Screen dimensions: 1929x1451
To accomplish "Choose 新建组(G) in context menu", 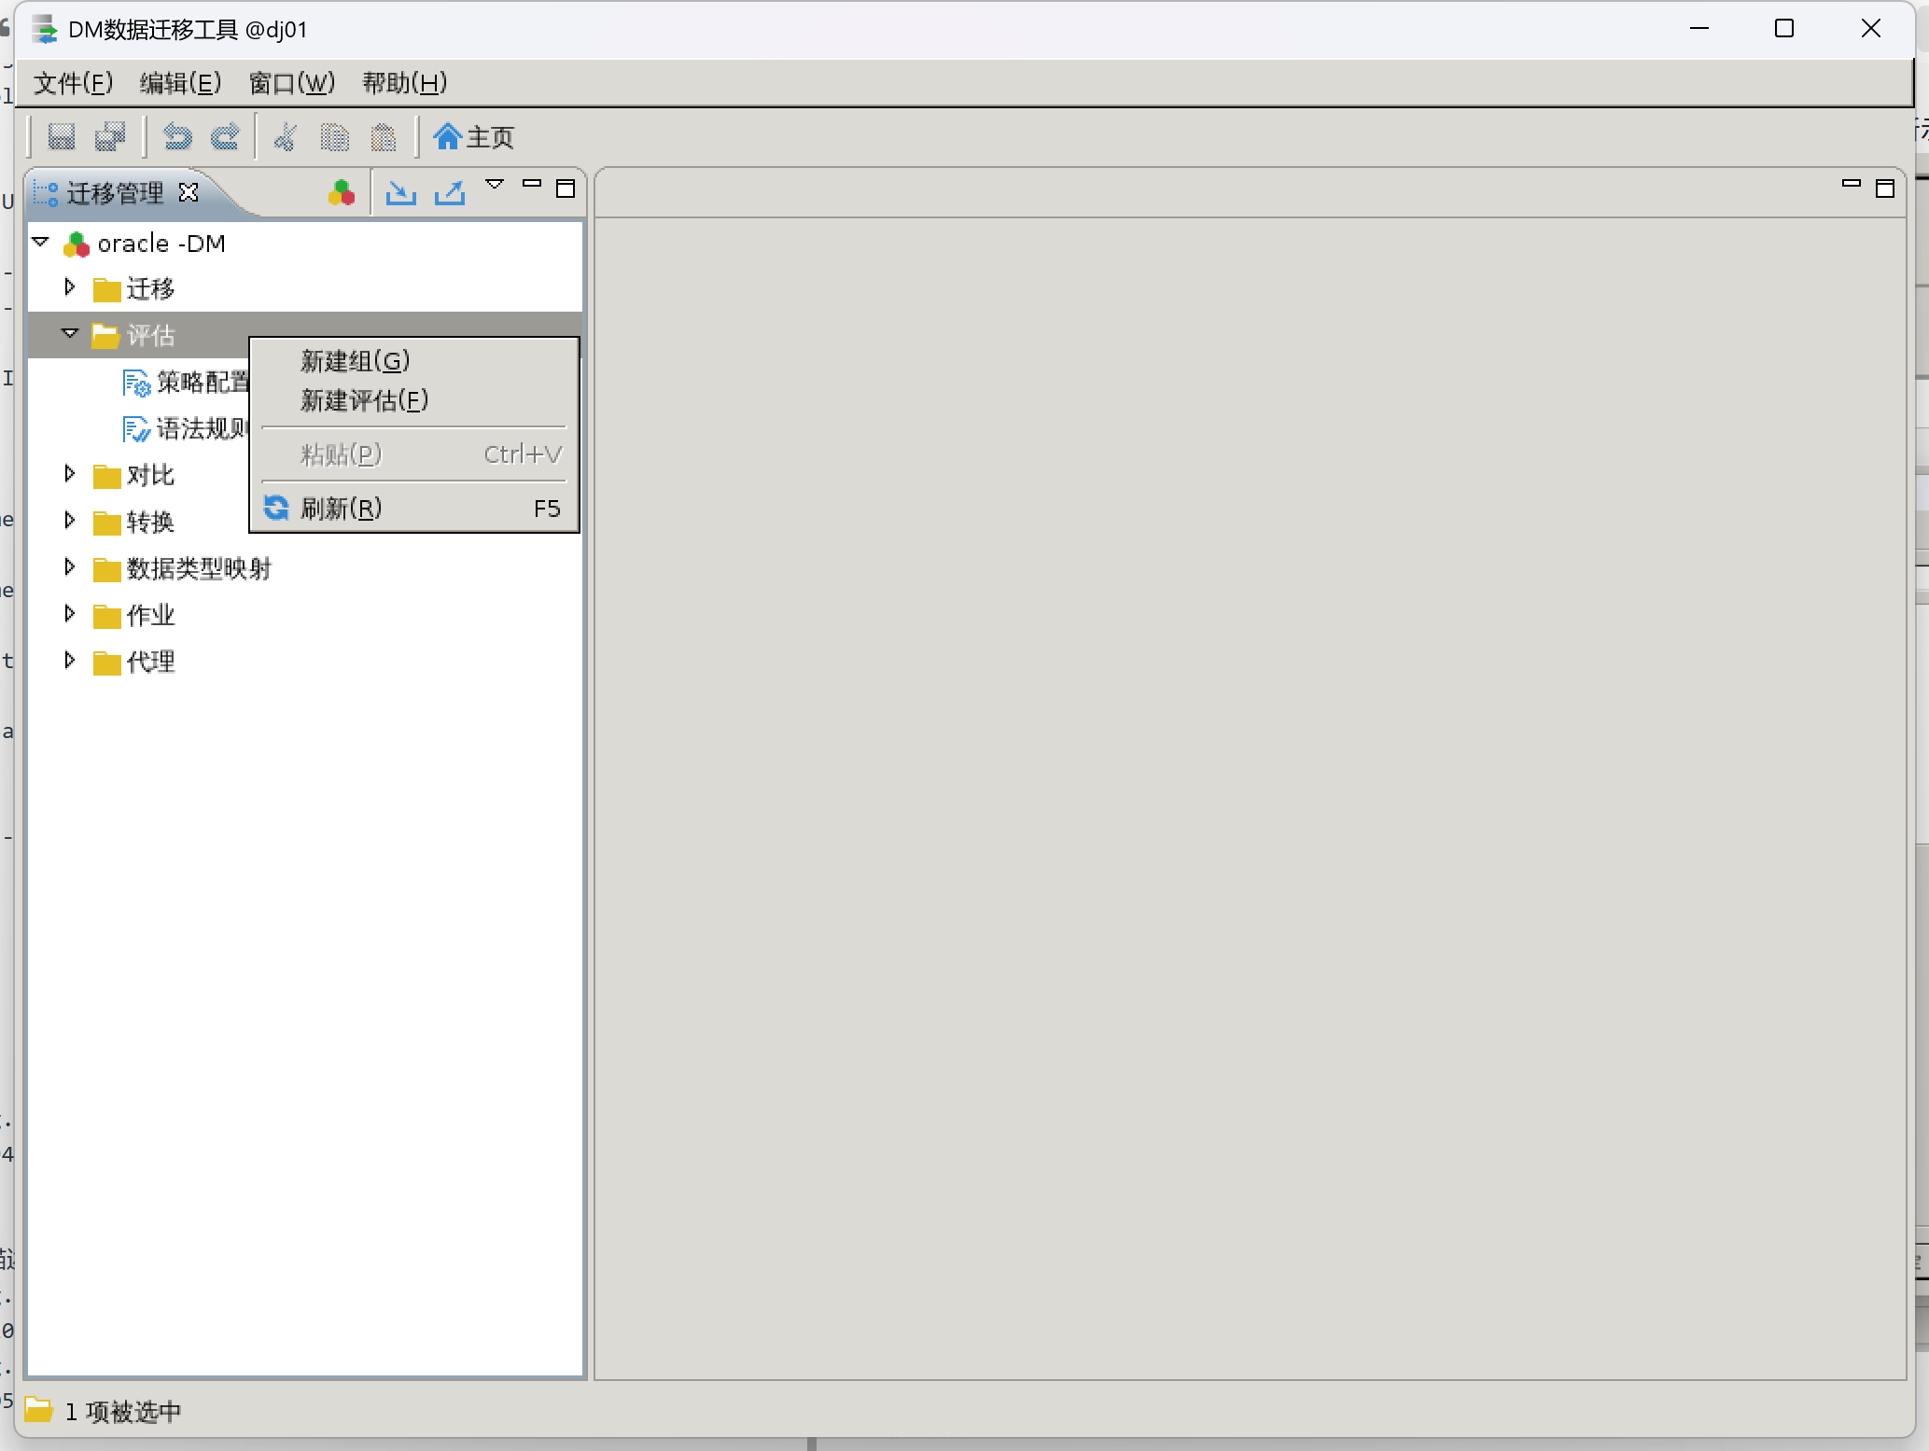I will tap(355, 361).
